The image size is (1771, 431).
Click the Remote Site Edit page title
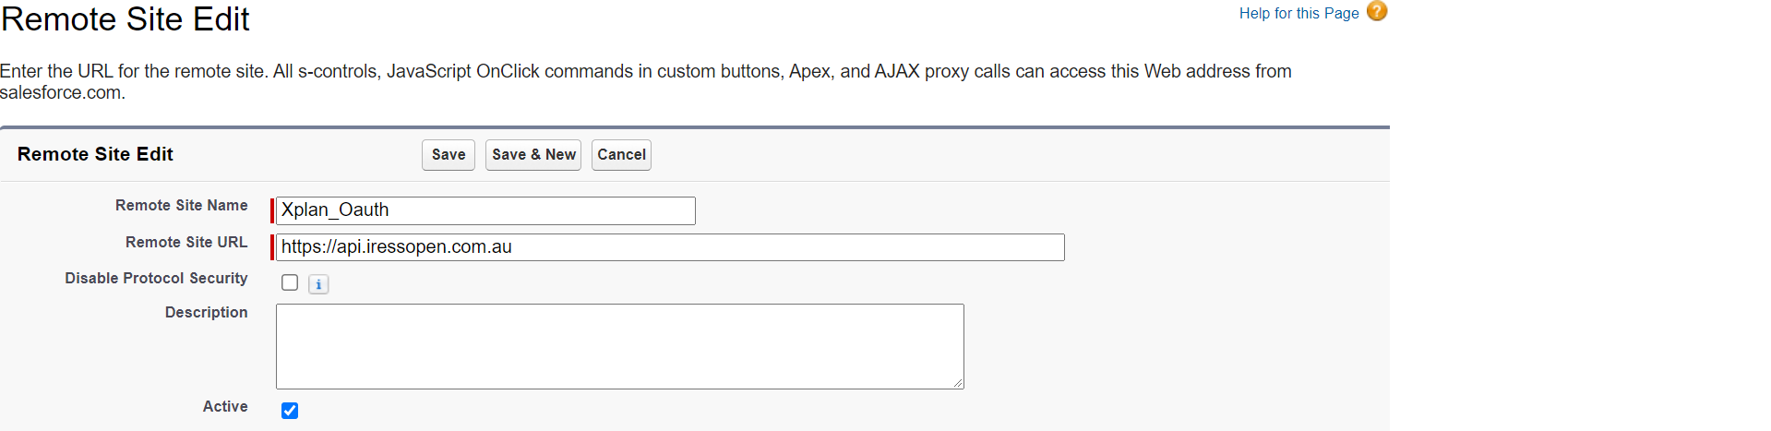125,18
